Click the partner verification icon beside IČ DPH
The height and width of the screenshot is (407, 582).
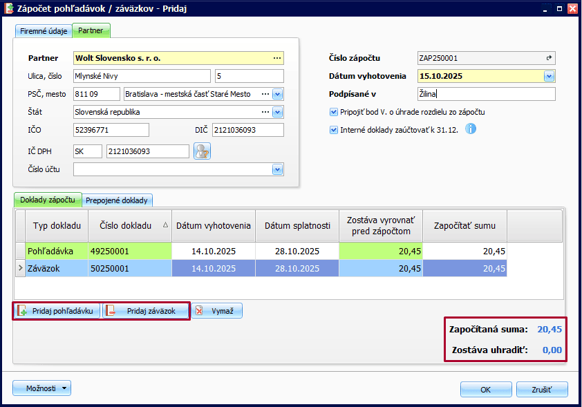point(202,151)
